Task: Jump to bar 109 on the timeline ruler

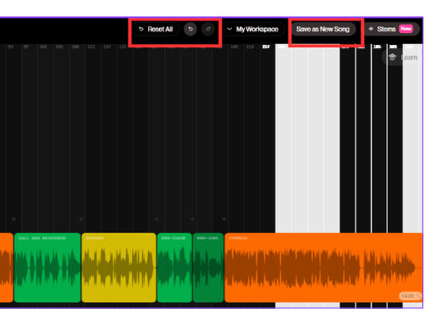Action: [x=75, y=47]
